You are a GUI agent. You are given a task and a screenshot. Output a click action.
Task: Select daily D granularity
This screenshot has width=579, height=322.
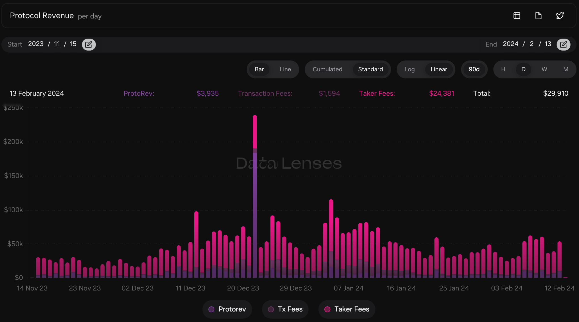coord(523,69)
